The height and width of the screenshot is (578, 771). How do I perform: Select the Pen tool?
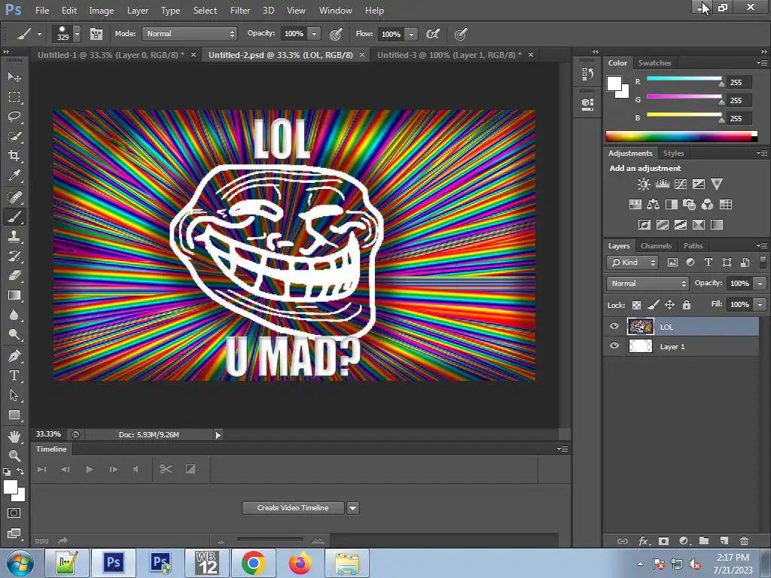tap(14, 356)
